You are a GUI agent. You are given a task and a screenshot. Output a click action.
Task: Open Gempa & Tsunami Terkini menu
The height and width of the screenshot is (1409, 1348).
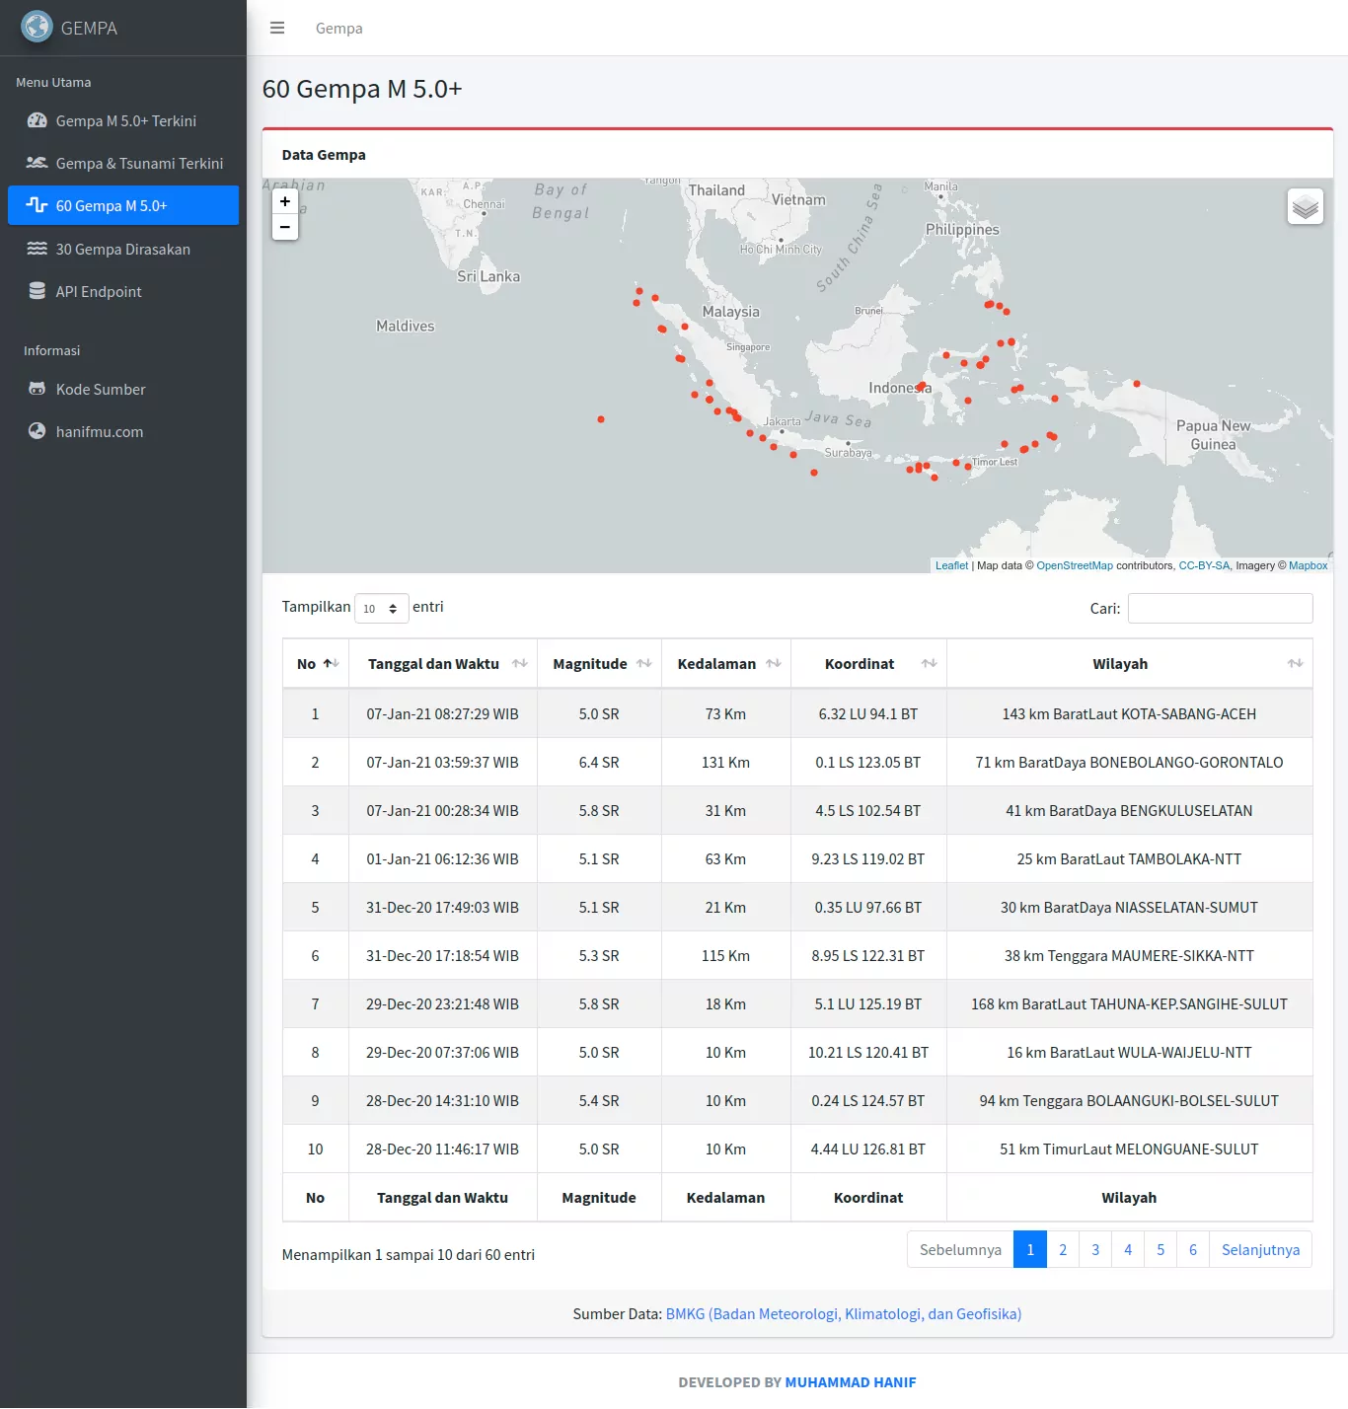tap(123, 163)
